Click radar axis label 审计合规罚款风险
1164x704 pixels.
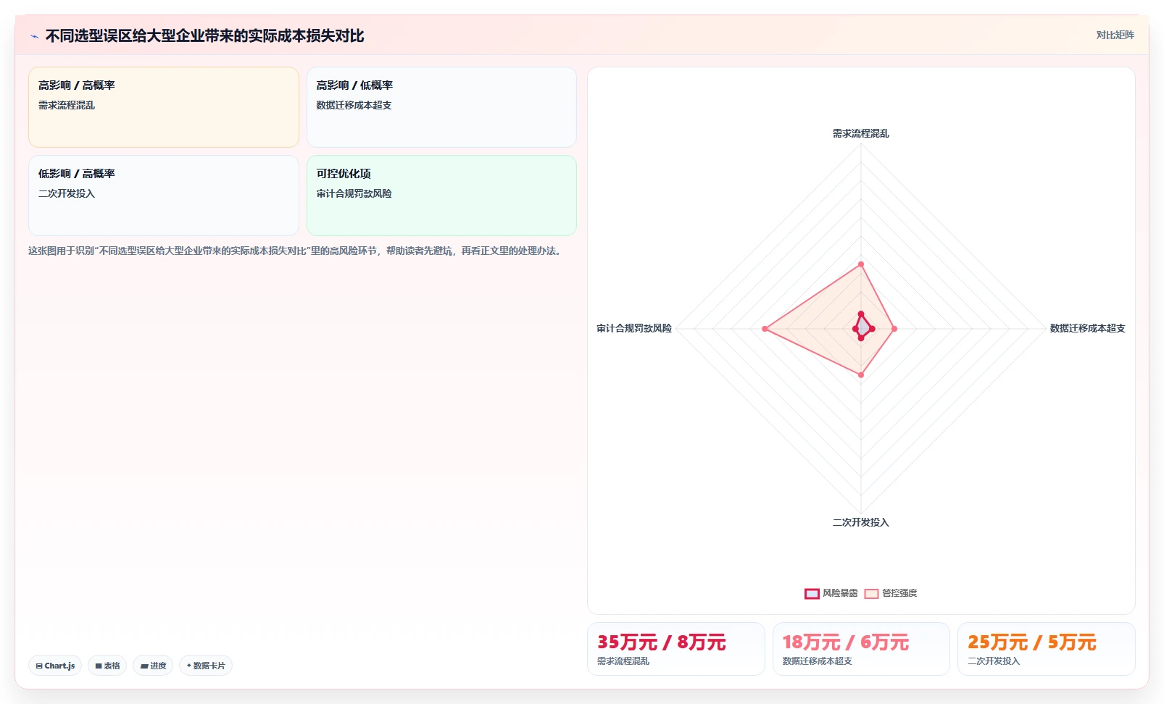634,328
